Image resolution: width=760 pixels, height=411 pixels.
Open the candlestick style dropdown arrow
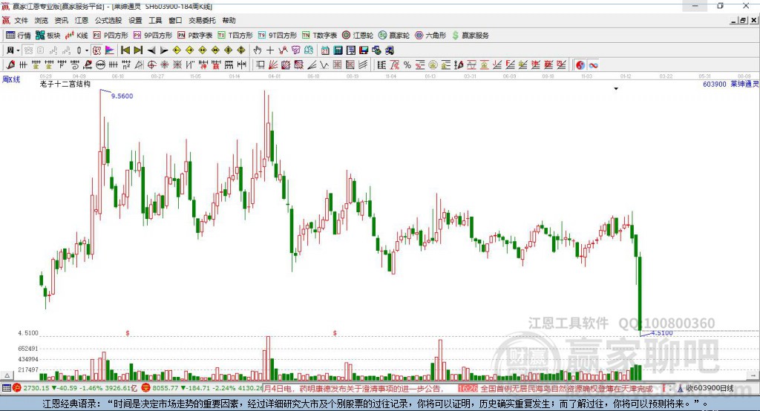(x=87, y=50)
